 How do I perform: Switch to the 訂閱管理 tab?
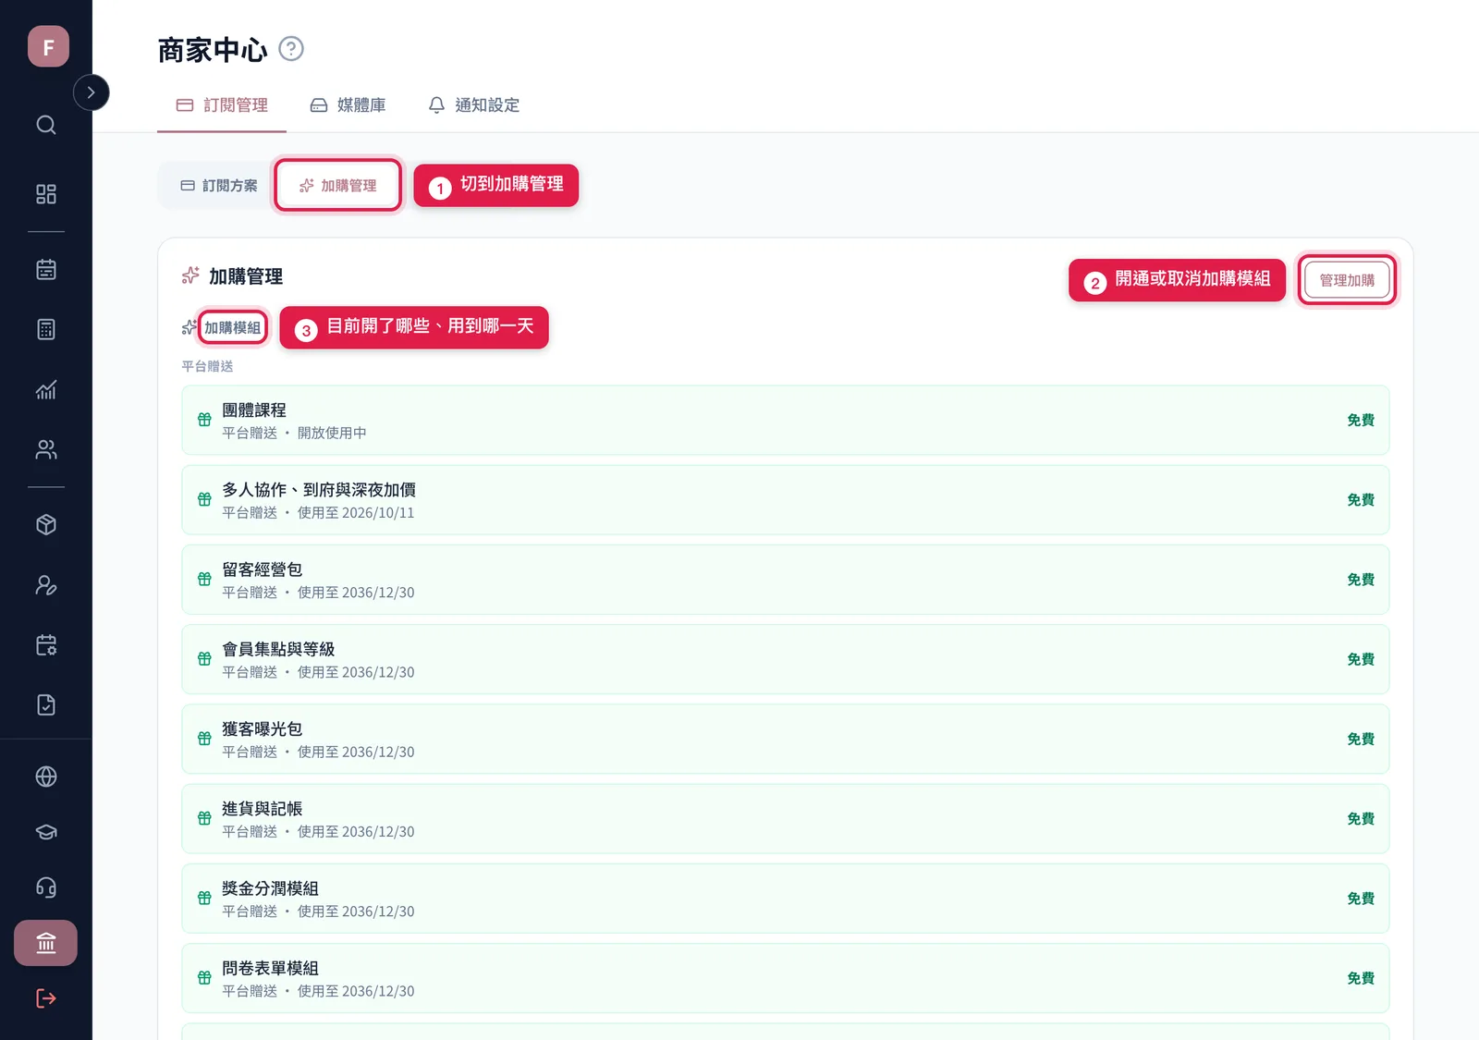[x=222, y=105]
